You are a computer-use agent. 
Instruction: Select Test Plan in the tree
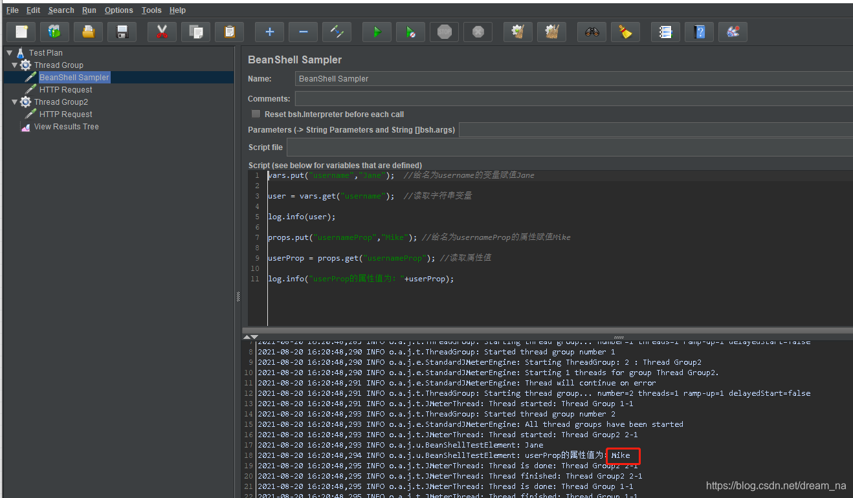tap(45, 53)
